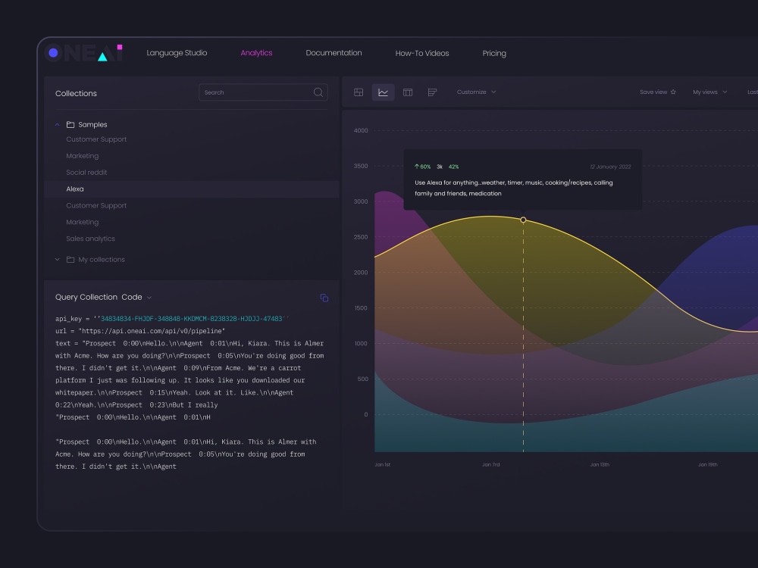Image resolution: width=758 pixels, height=568 pixels.
Task: Click the ONEAI logo
Action: click(83, 53)
